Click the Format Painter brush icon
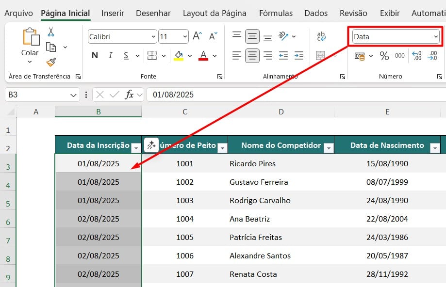Viewport: 446px width, 287px height. coord(51,62)
